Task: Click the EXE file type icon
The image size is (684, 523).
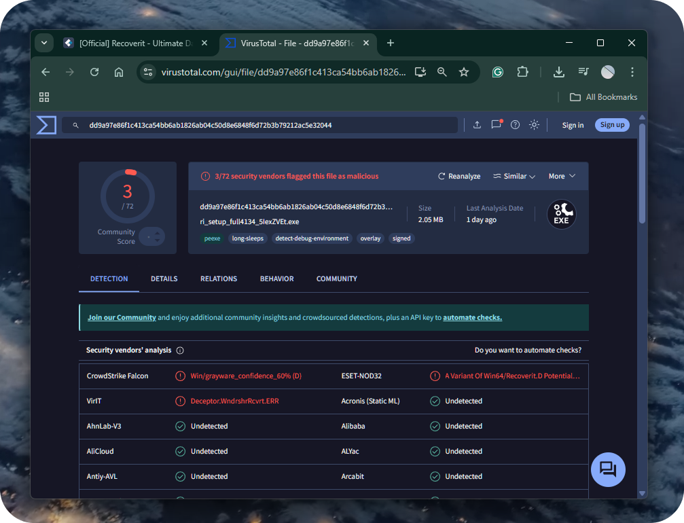Action: click(562, 215)
